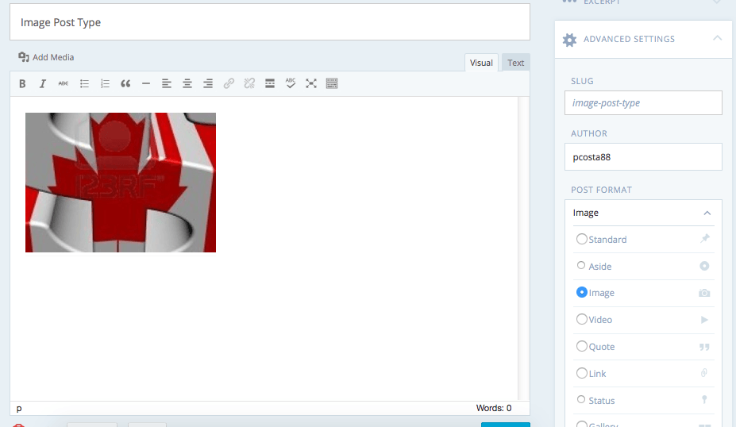Screen dimensions: 736x427
Task: Collapse the Advanced Settings panel
Action: (717, 38)
